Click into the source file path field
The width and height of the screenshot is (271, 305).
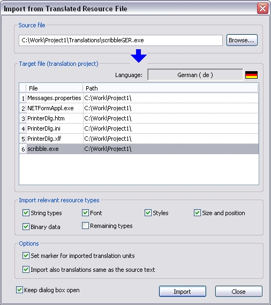point(121,40)
